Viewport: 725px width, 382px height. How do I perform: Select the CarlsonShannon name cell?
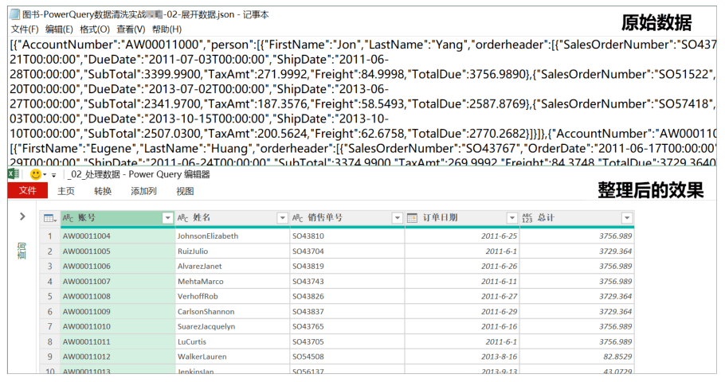[232, 311]
